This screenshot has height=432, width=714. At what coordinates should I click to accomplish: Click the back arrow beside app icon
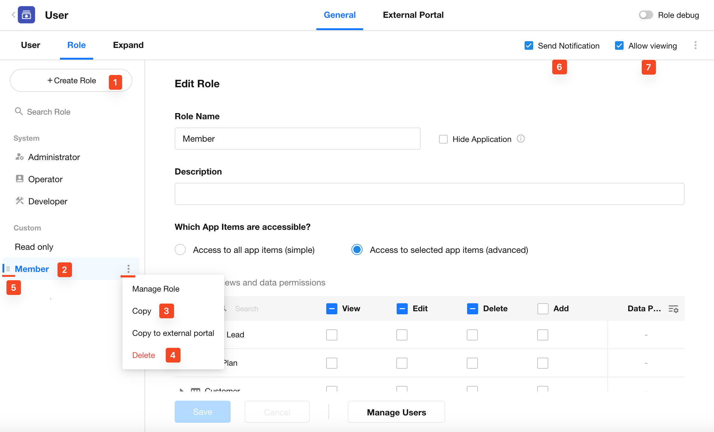[x=13, y=15]
